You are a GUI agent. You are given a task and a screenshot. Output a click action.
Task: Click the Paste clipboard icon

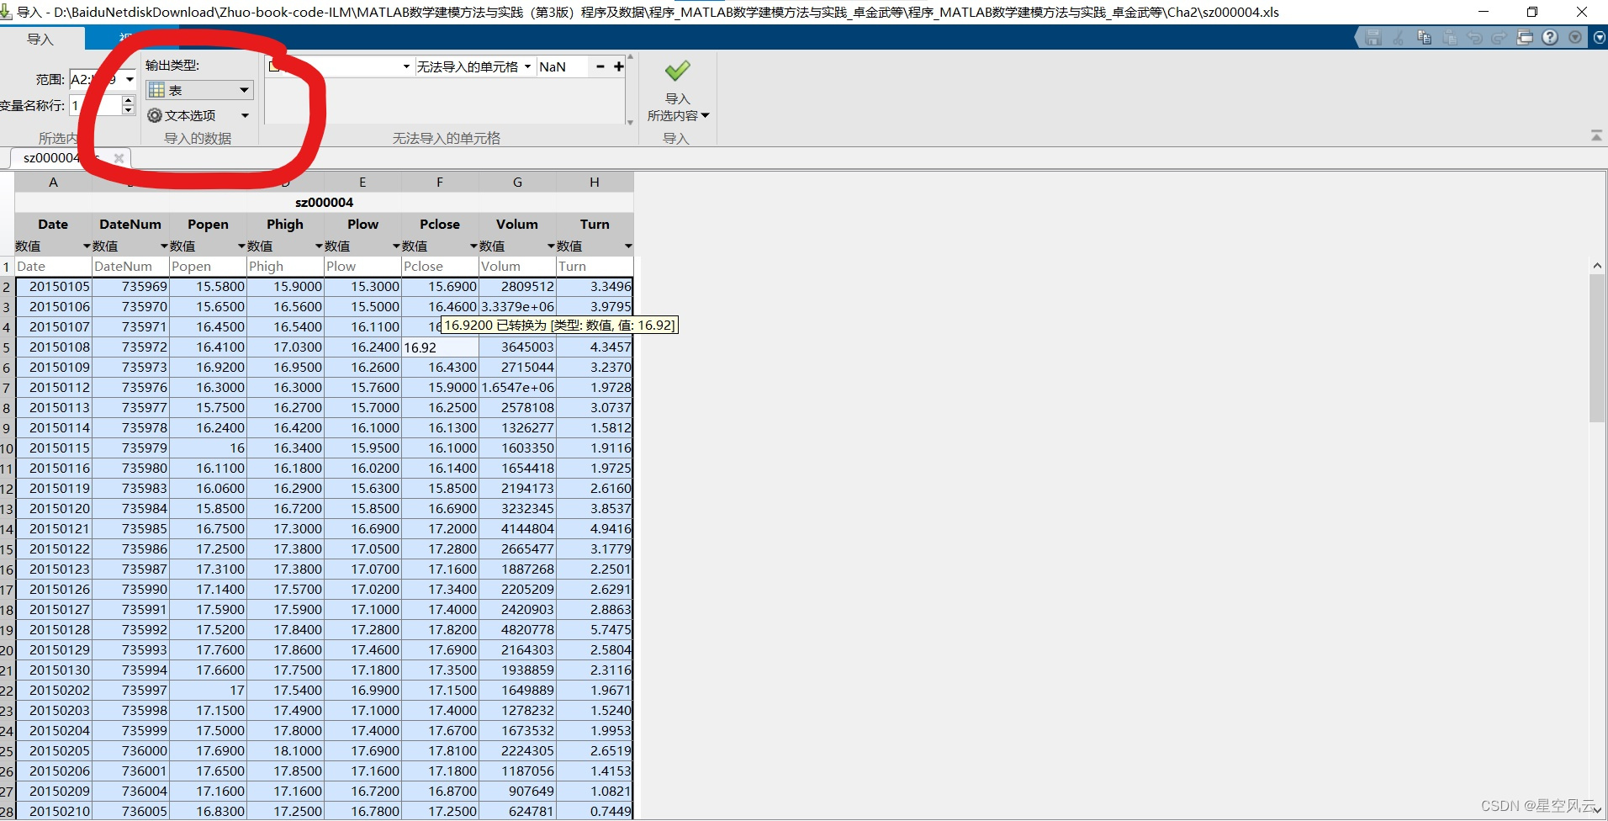(x=1449, y=38)
